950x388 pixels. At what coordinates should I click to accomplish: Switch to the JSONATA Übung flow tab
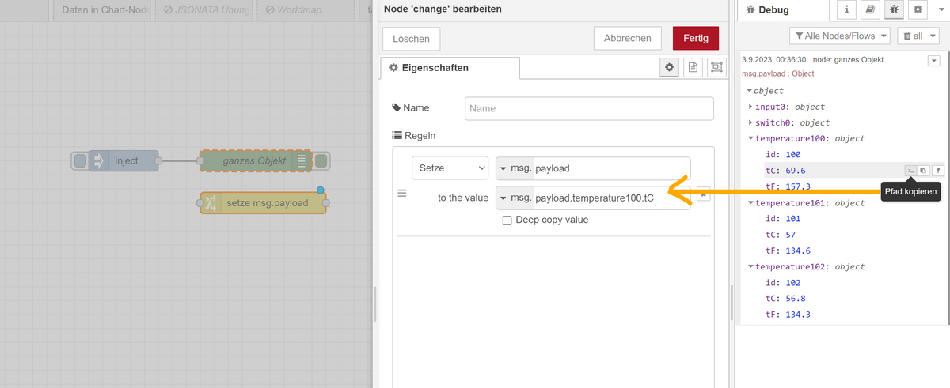click(x=205, y=9)
